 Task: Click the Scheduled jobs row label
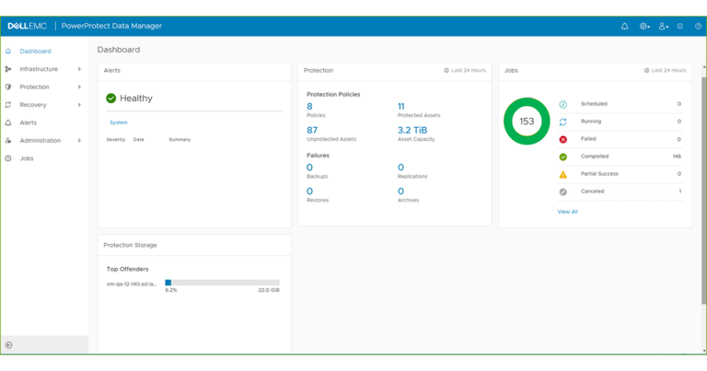click(x=594, y=104)
